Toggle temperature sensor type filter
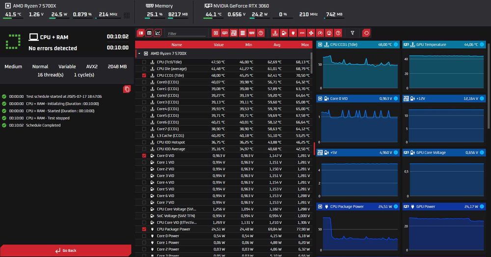491x257 pixels. tap(274, 33)
